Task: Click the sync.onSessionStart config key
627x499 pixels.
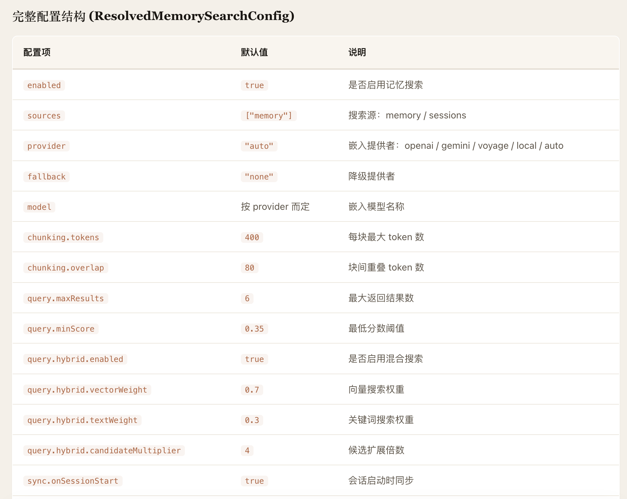Action: [73, 481]
